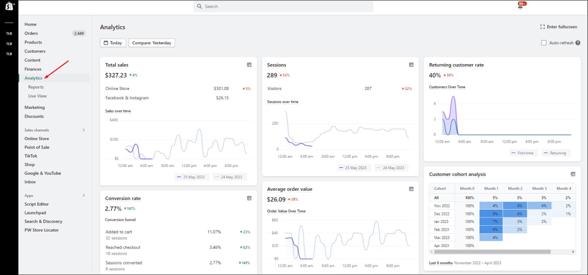
Task: Click the Customer cohort analysis title
Action: pos(457,174)
